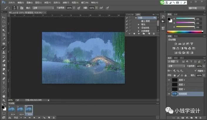
Task: Hide 图层 3 layer visibility eye
Action: coord(169,80)
